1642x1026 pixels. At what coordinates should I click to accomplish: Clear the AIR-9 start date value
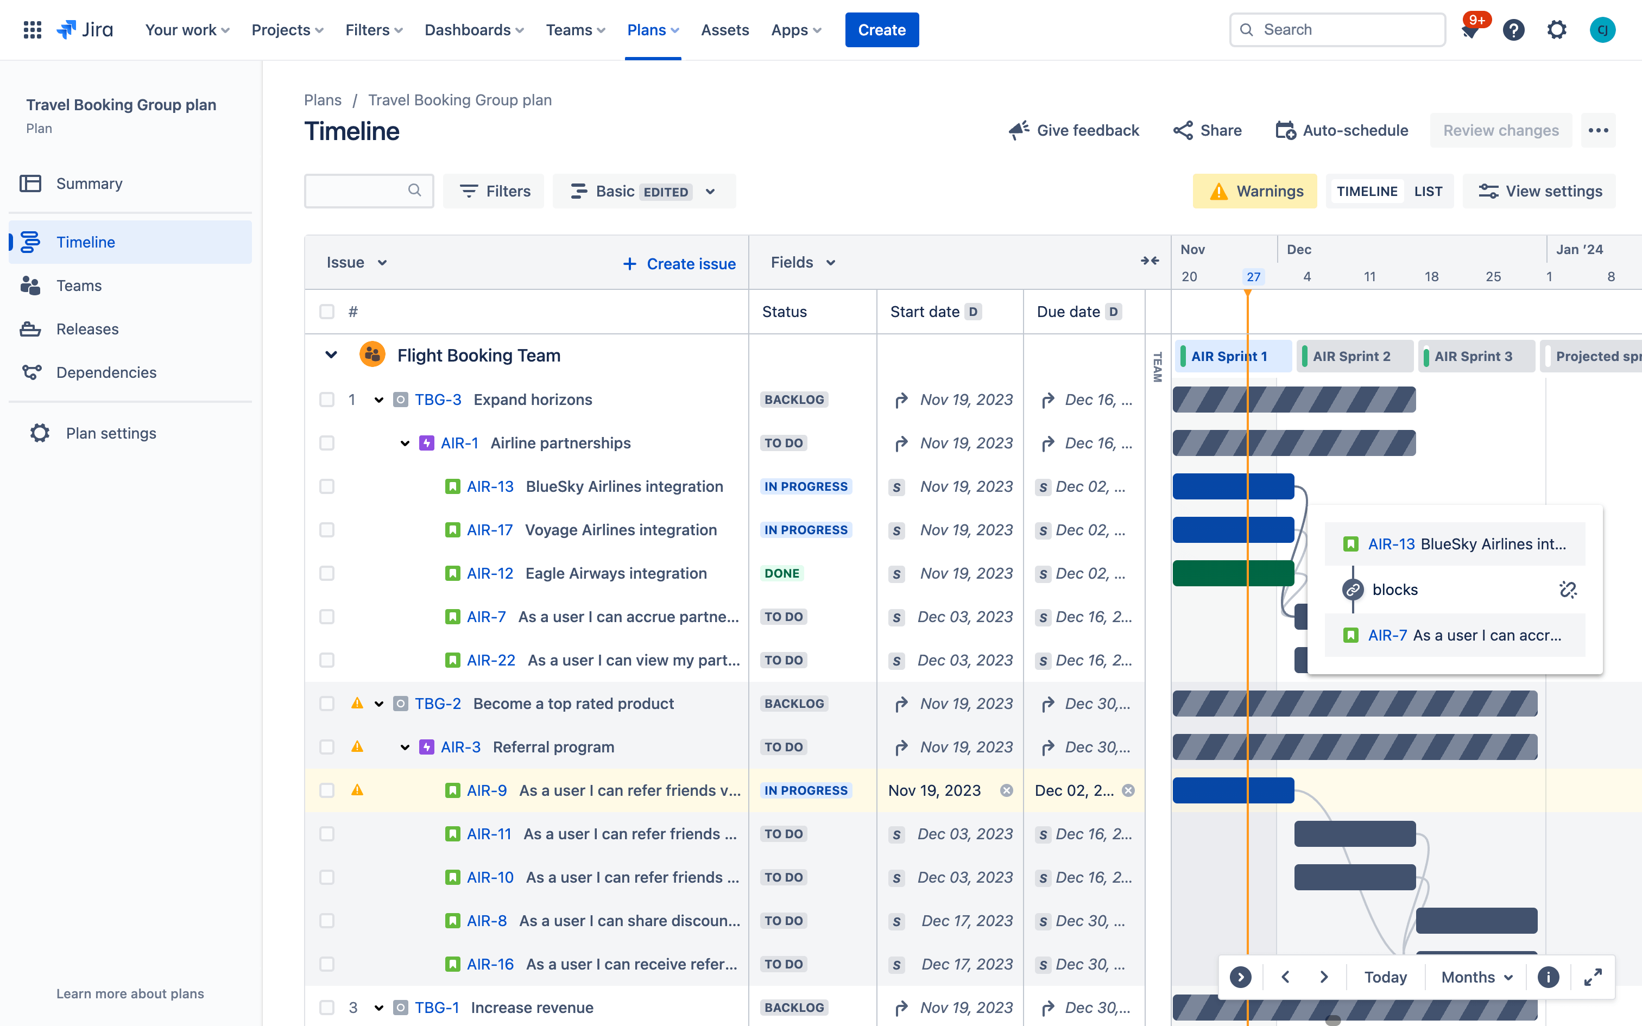tap(1006, 790)
